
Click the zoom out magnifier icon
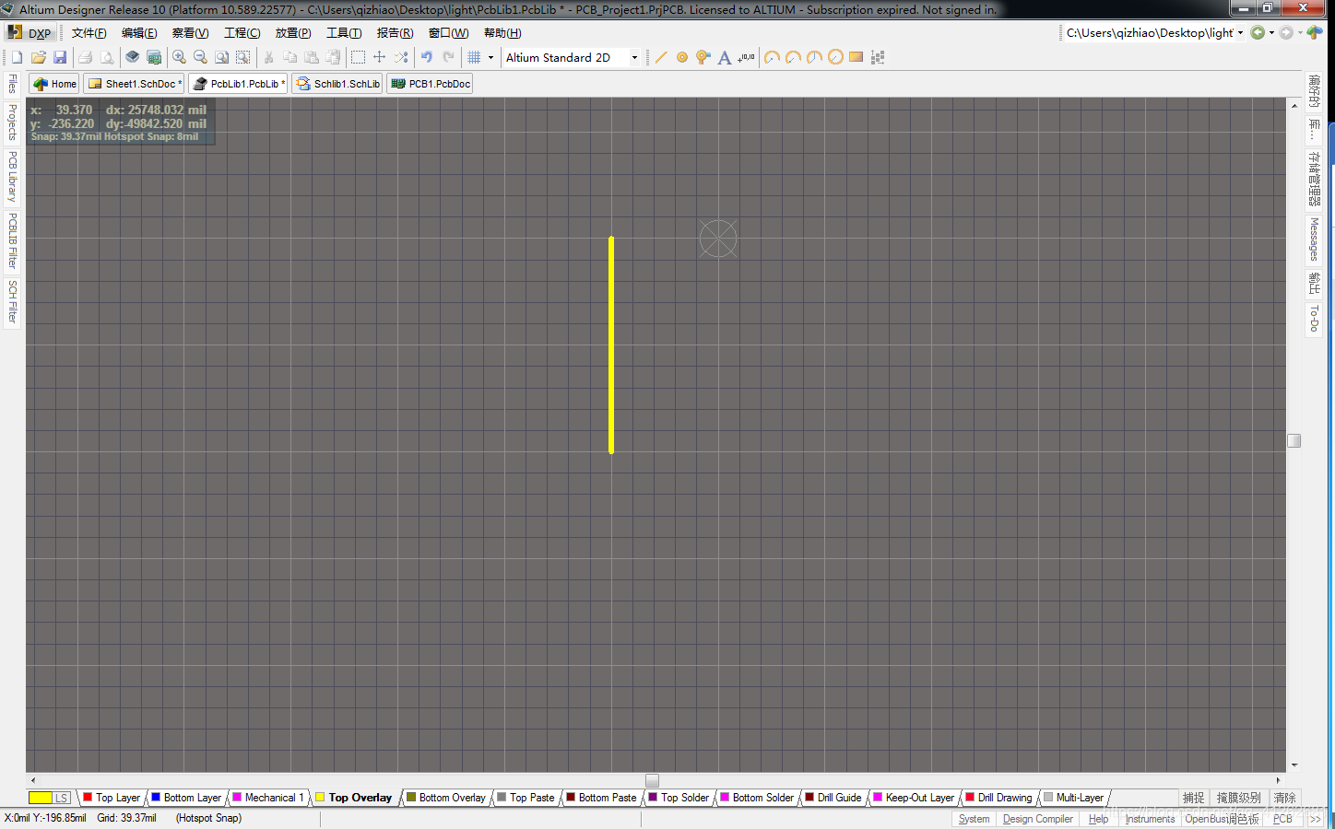tap(200, 57)
